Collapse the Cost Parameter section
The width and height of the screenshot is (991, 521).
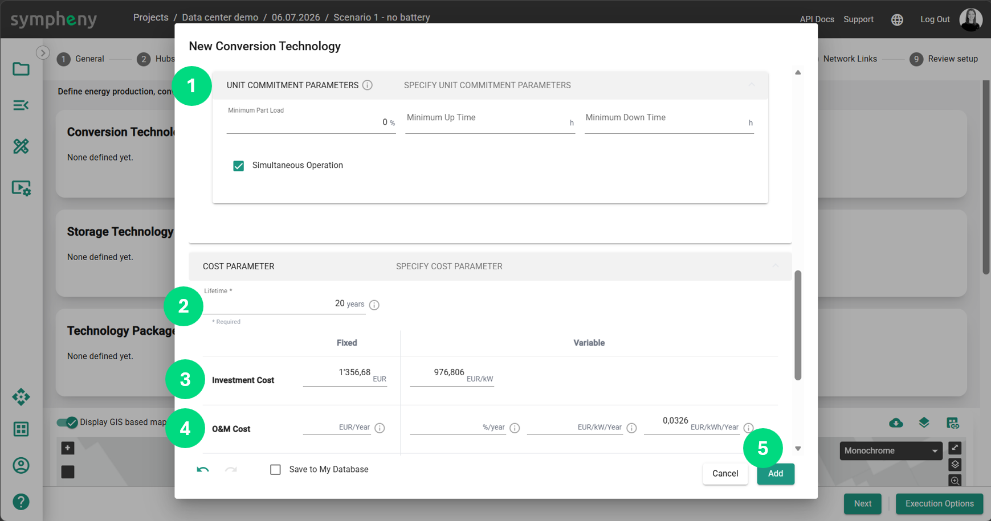[x=775, y=266]
